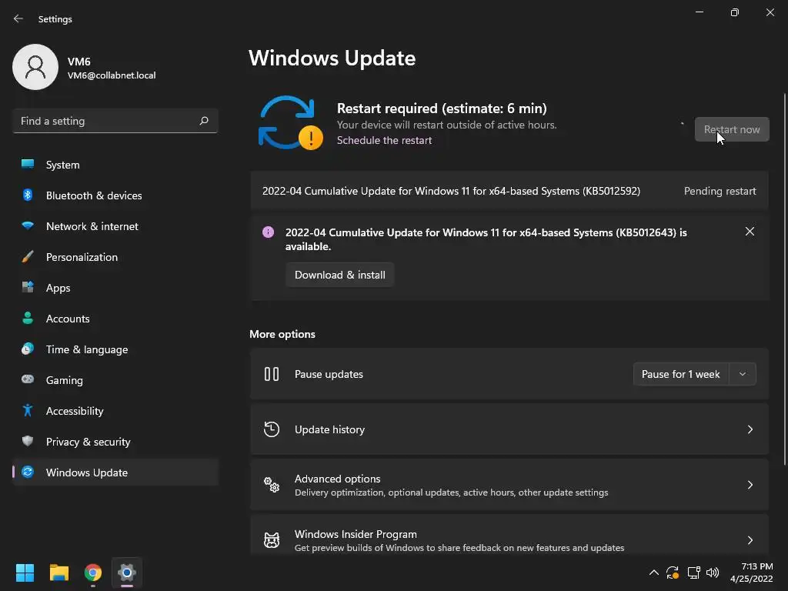
Task: Open File Explorer from the taskbar
Action: 59,573
